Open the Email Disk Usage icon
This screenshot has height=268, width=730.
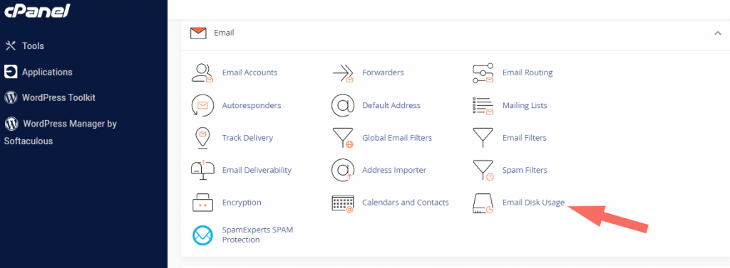[483, 203]
